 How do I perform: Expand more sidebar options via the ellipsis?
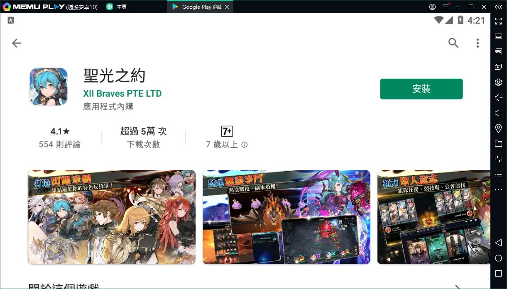click(x=498, y=189)
